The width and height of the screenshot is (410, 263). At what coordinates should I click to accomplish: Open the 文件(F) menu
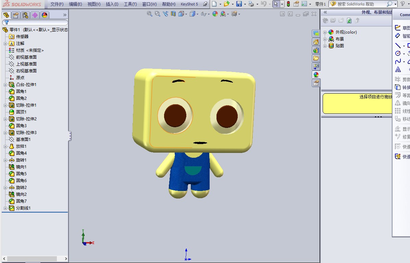(57, 4)
